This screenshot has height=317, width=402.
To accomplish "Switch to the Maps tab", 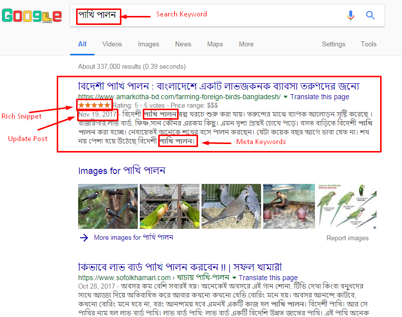I will (x=215, y=44).
